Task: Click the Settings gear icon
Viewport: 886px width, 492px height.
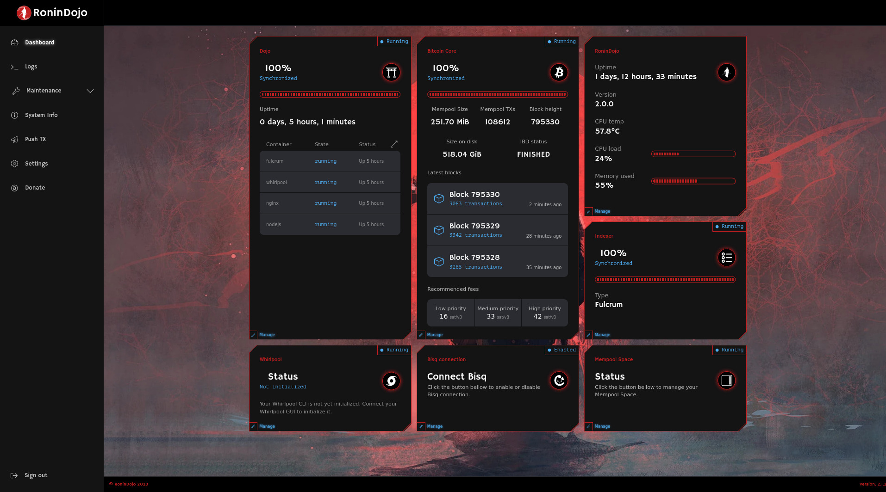Action: (14, 164)
